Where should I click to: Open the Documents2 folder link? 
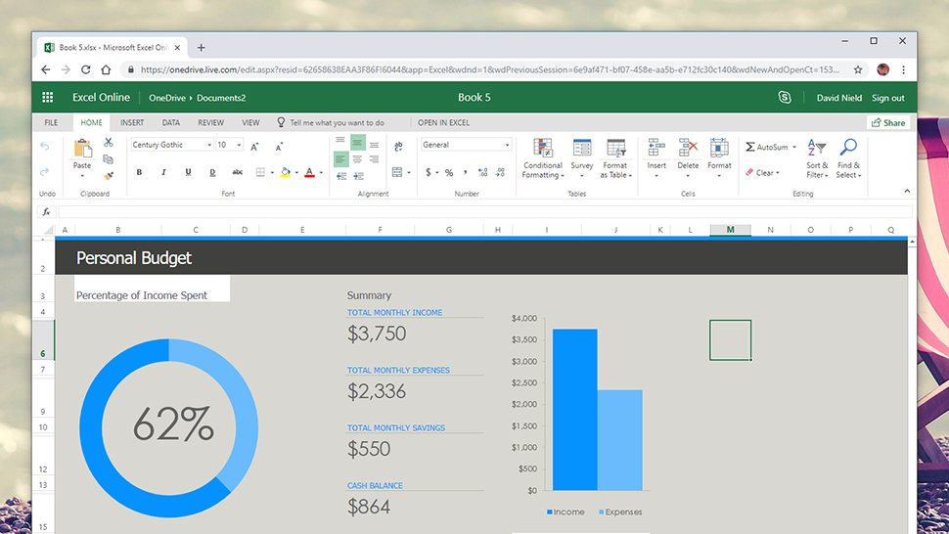221,98
